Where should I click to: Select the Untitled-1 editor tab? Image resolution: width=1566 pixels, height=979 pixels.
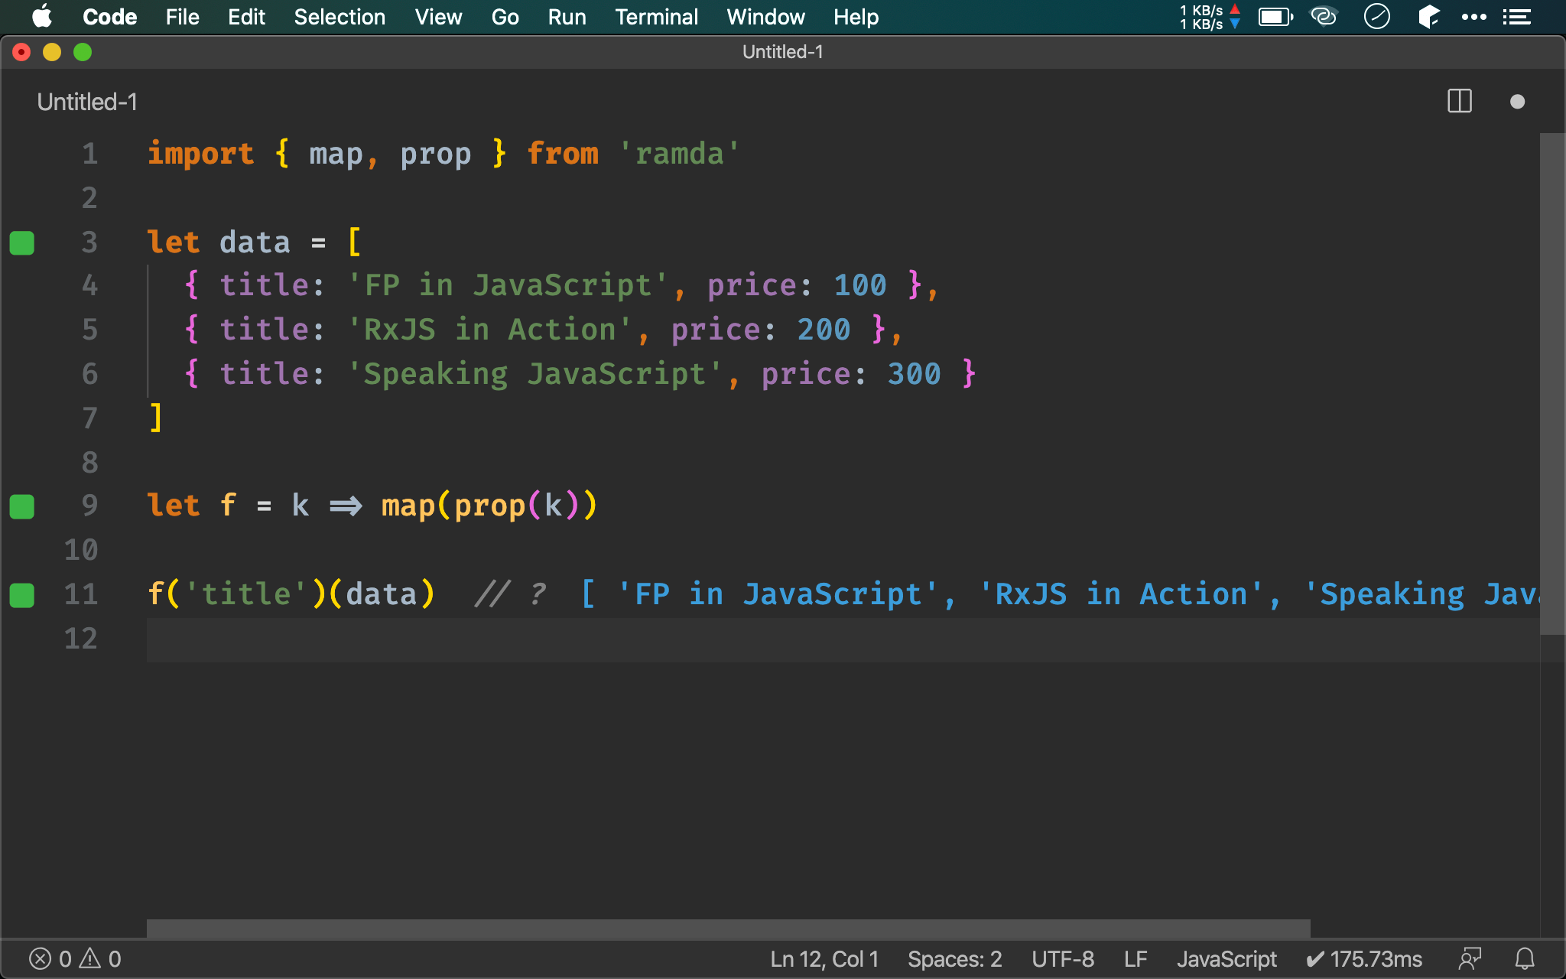tap(87, 102)
